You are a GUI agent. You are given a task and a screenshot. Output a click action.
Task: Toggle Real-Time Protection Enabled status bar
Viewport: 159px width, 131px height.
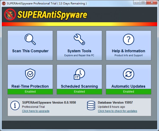tap(30, 92)
